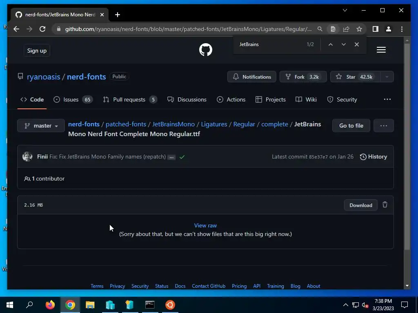The image size is (418, 313).
Task: Reload the page
Action: point(42,29)
